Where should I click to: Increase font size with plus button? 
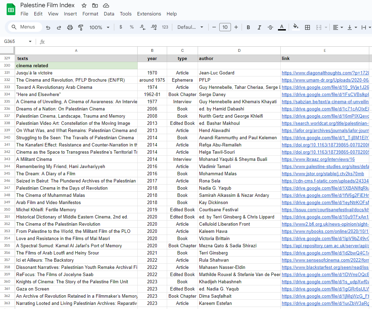click(x=236, y=27)
